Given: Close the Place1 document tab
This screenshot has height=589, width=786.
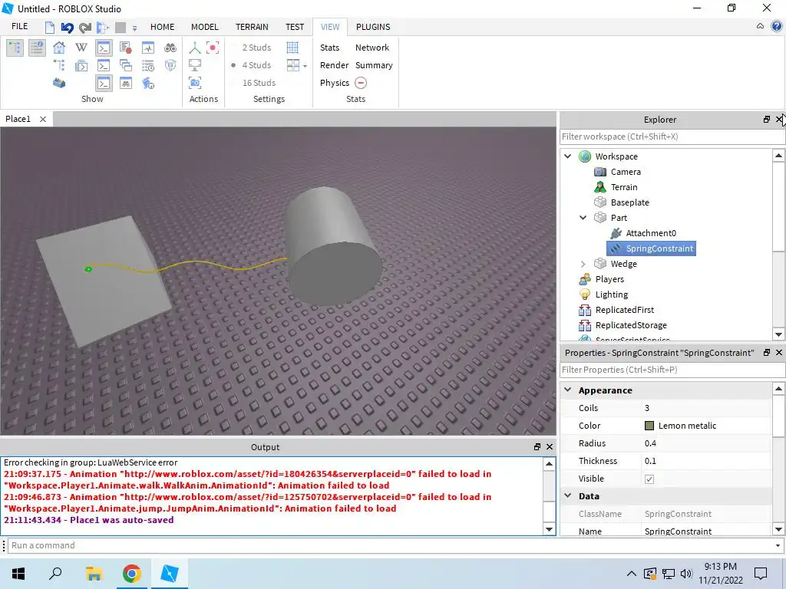Looking at the screenshot, I should (x=43, y=119).
